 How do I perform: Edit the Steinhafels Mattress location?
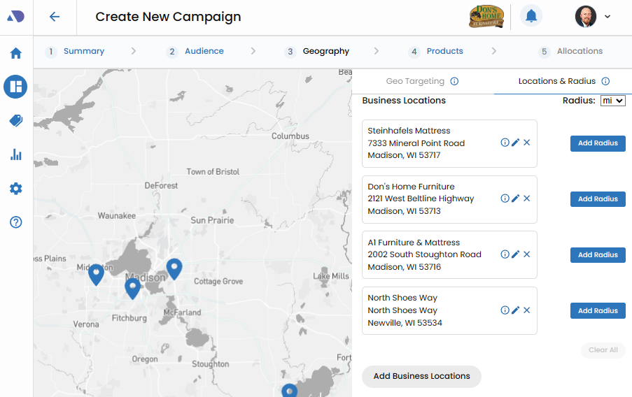[x=516, y=143]
